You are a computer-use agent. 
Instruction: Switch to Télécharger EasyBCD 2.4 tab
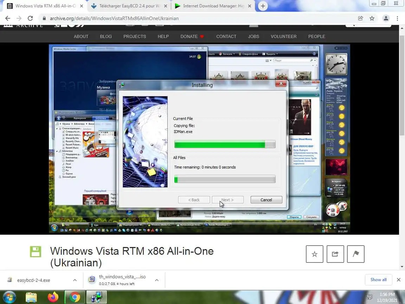coord(129,6)
